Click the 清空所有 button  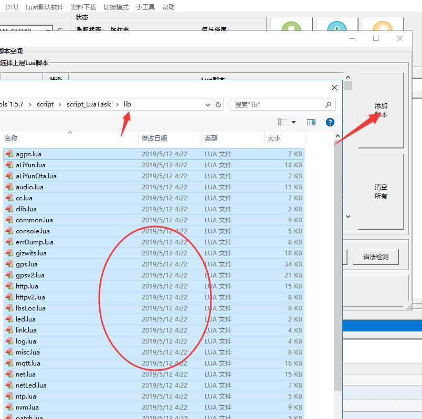point(381,191)
